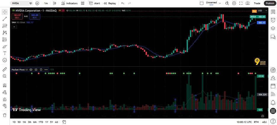
Task: Toggle the Pre pre-market session badge
Action: click(254, 11)
